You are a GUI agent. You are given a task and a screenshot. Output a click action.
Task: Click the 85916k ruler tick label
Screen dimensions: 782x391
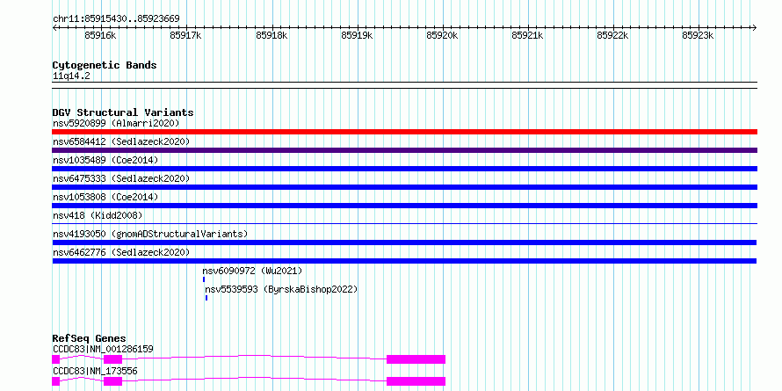101,35
